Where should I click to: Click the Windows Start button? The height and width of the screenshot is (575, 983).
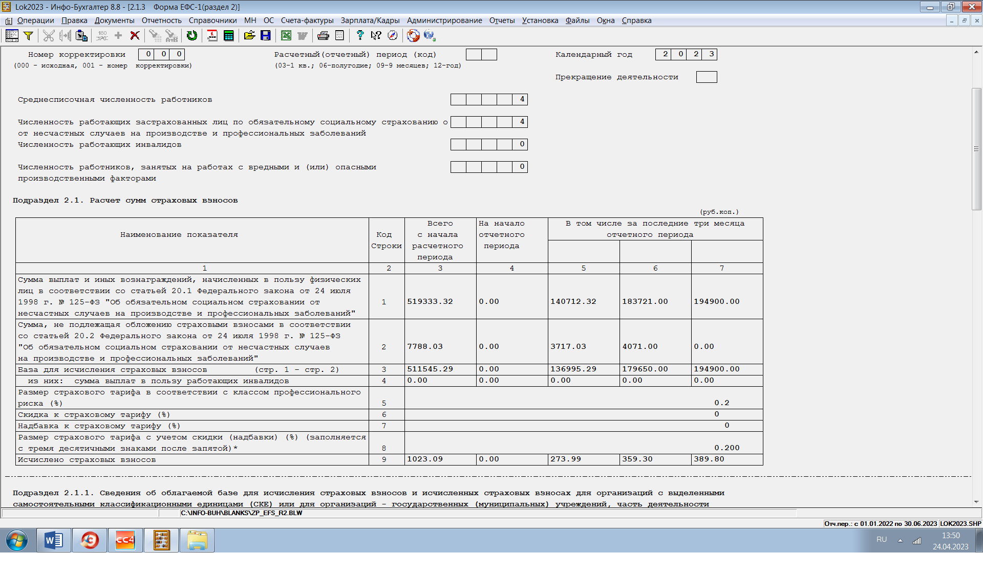17,540
